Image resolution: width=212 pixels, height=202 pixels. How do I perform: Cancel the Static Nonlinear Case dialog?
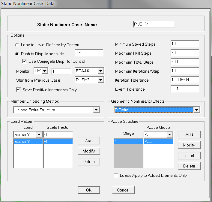[x=123, y=190]
